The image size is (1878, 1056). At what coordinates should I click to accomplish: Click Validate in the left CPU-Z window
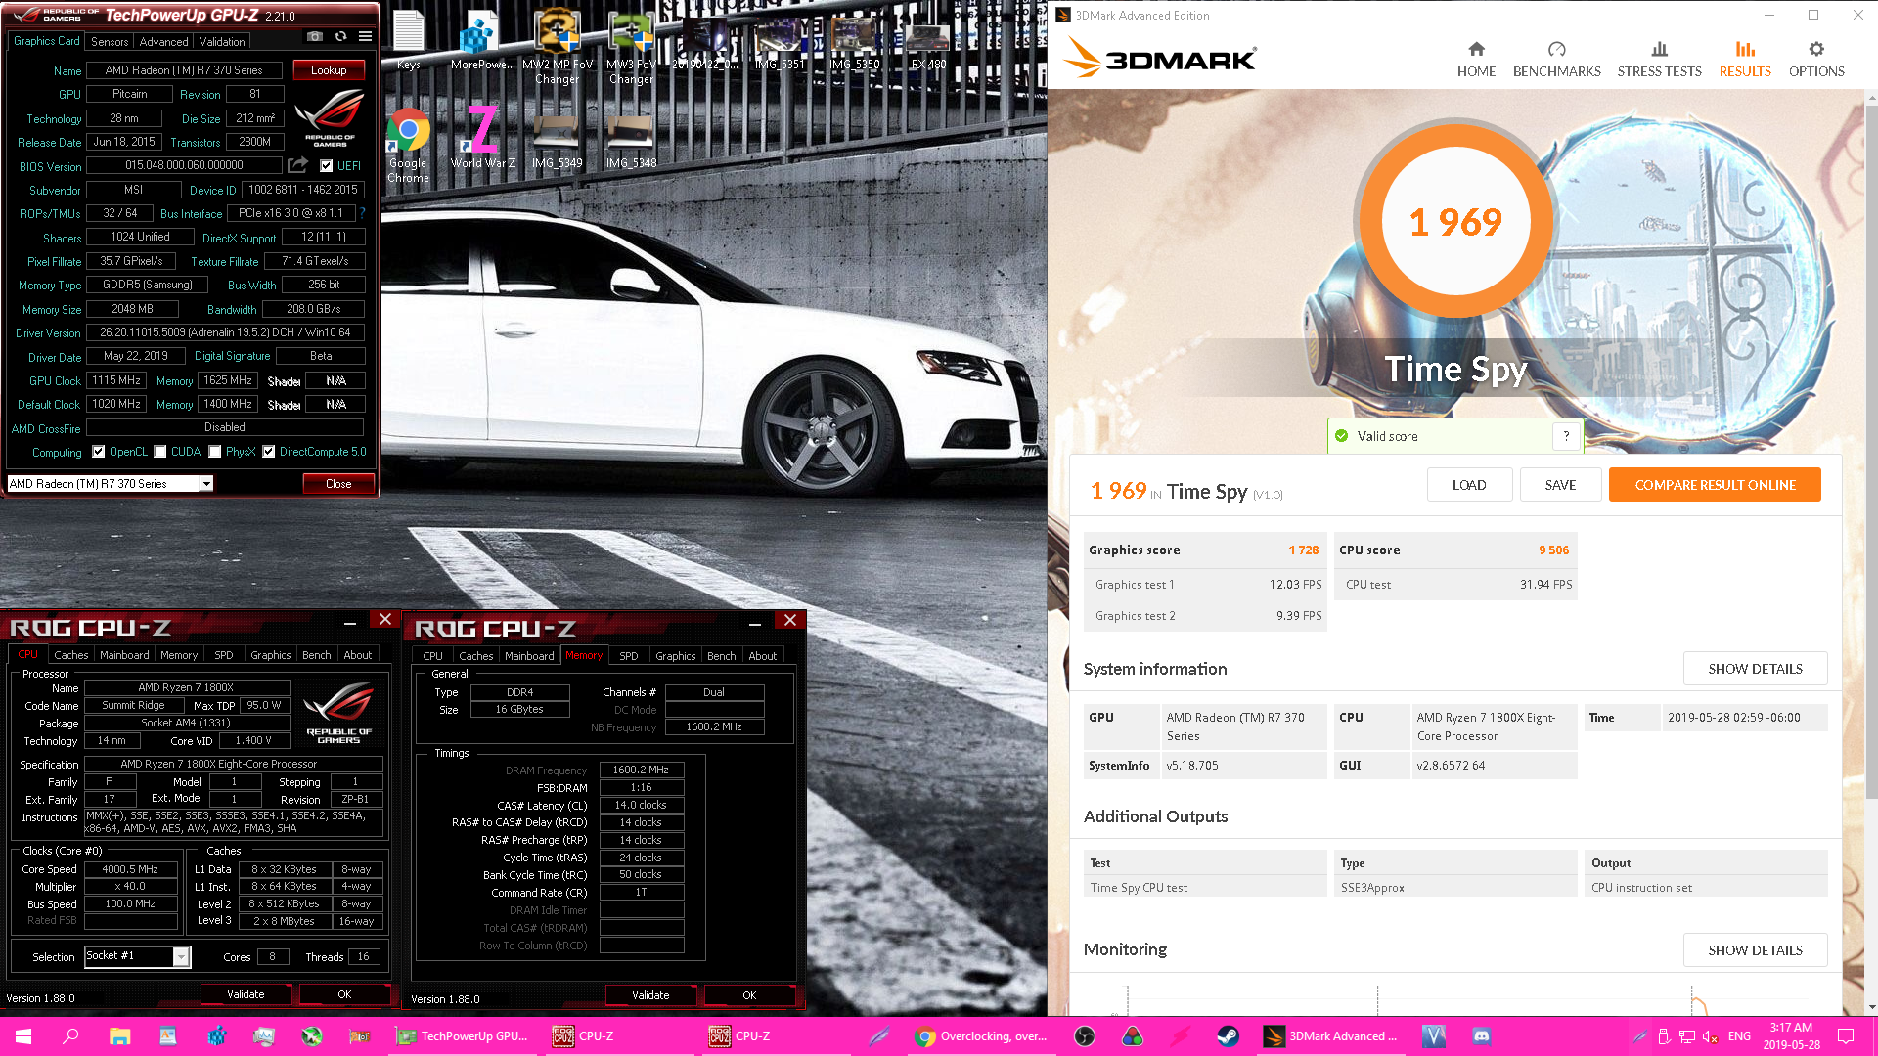coord(246,994)
